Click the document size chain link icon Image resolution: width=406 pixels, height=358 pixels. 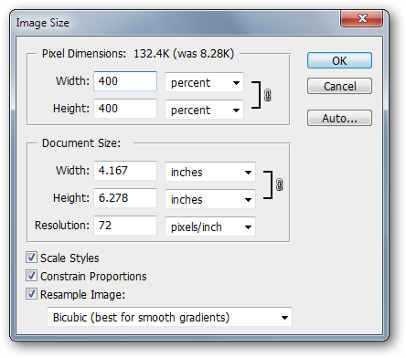click(279, 184)
